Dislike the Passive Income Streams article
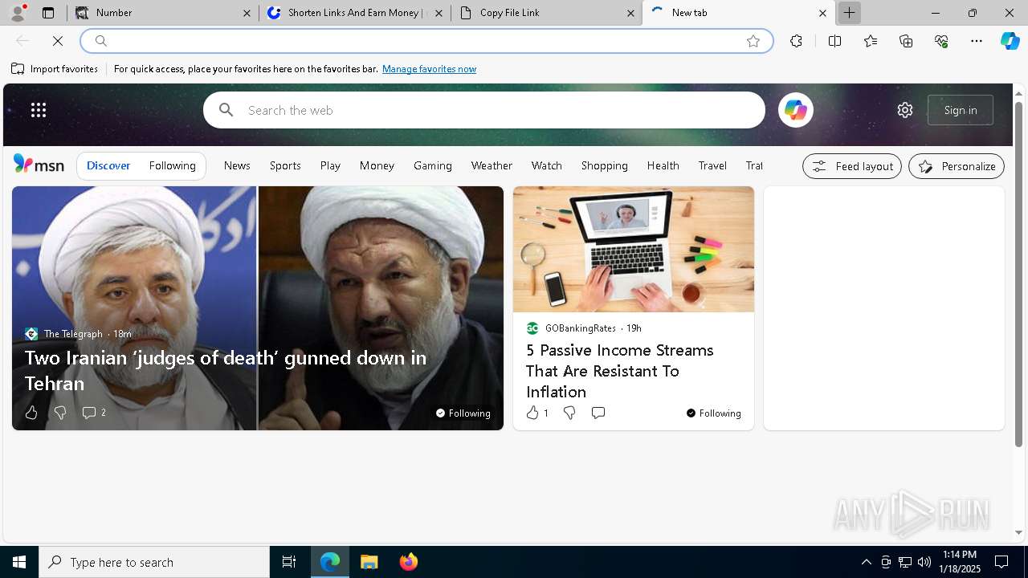1028x578 pixels. (x=569, y=413)
